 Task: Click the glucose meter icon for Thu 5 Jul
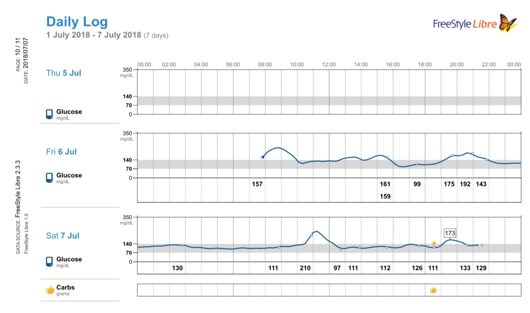[50, 114]
